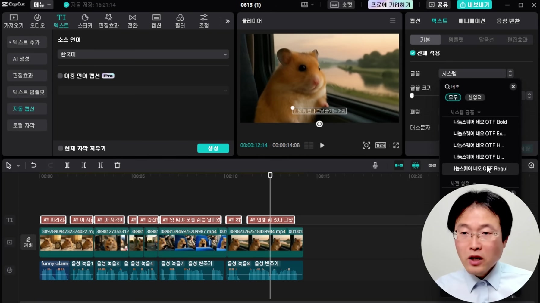Click the 프로에 가입하기 button
The height and width of the screenshot is (303, 540).
[x=391, y=5]
